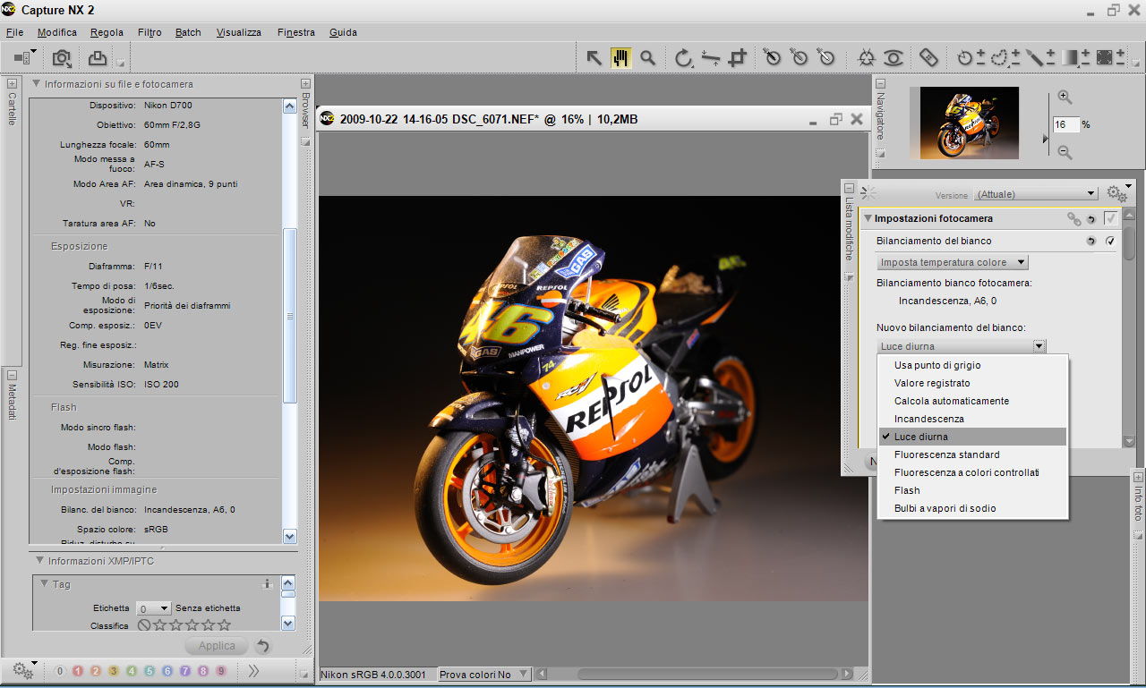Select the auto retouch brush tool
This screenshot has width=1146, height=688.
pos(928,58)
